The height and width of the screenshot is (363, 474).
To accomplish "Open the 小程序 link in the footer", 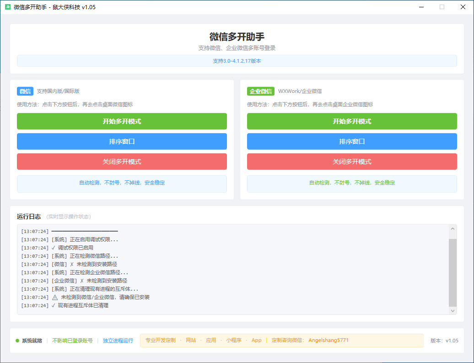I will (233, 341).
